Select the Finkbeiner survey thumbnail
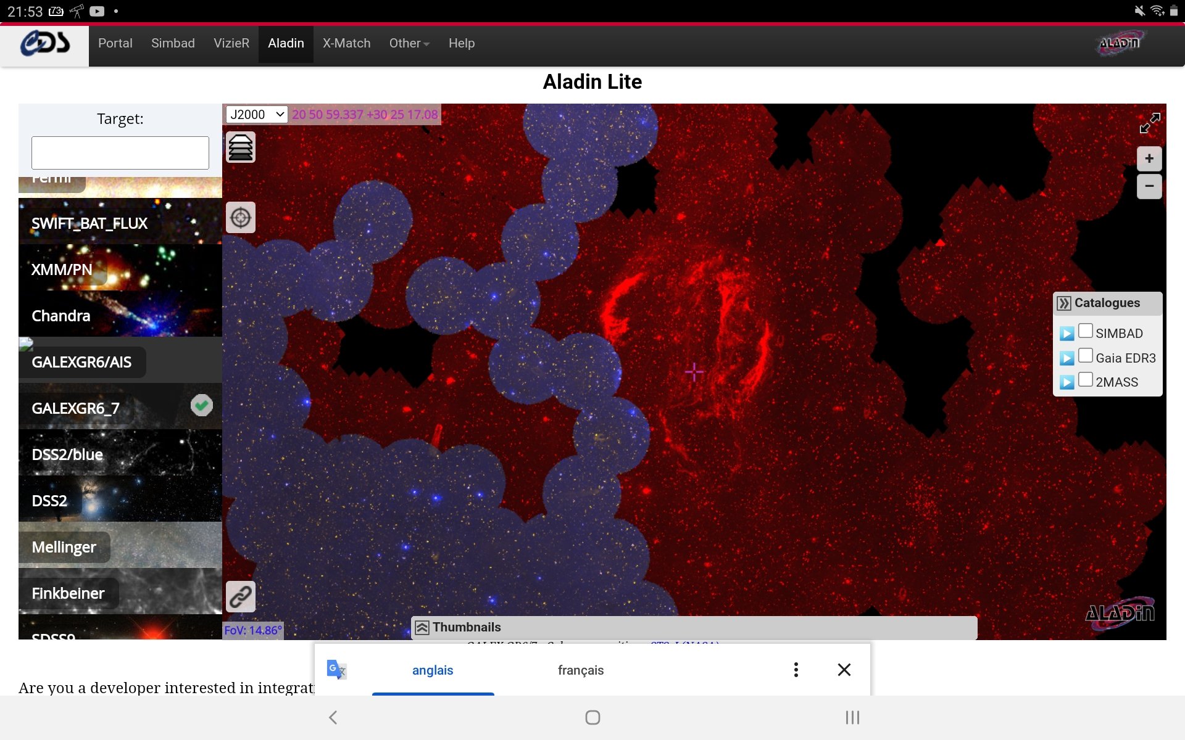 [120, 591]
